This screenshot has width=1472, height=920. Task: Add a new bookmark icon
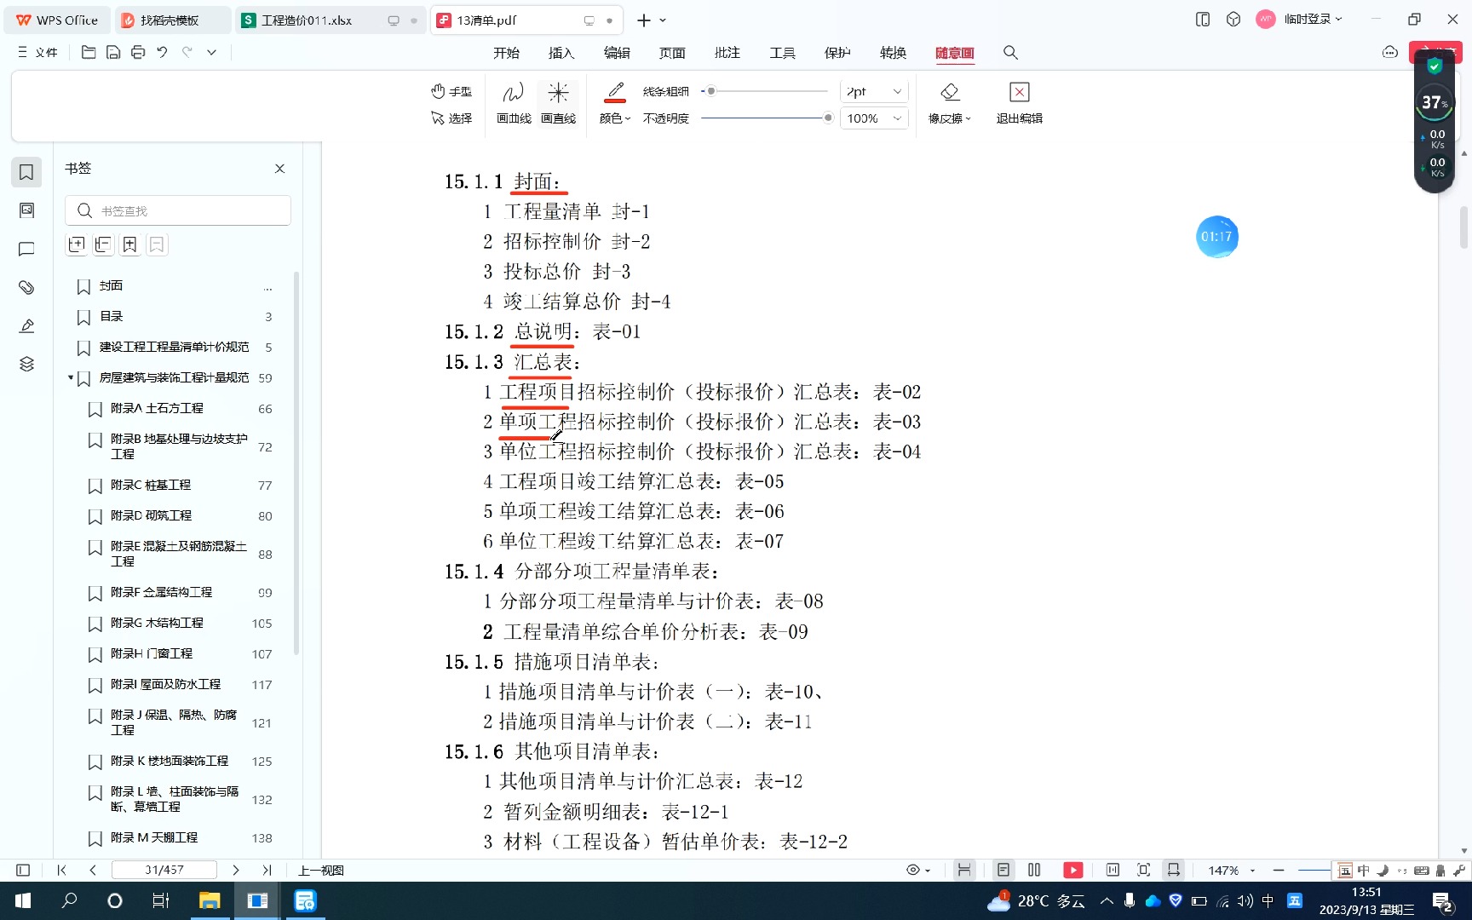click(129, 245)
